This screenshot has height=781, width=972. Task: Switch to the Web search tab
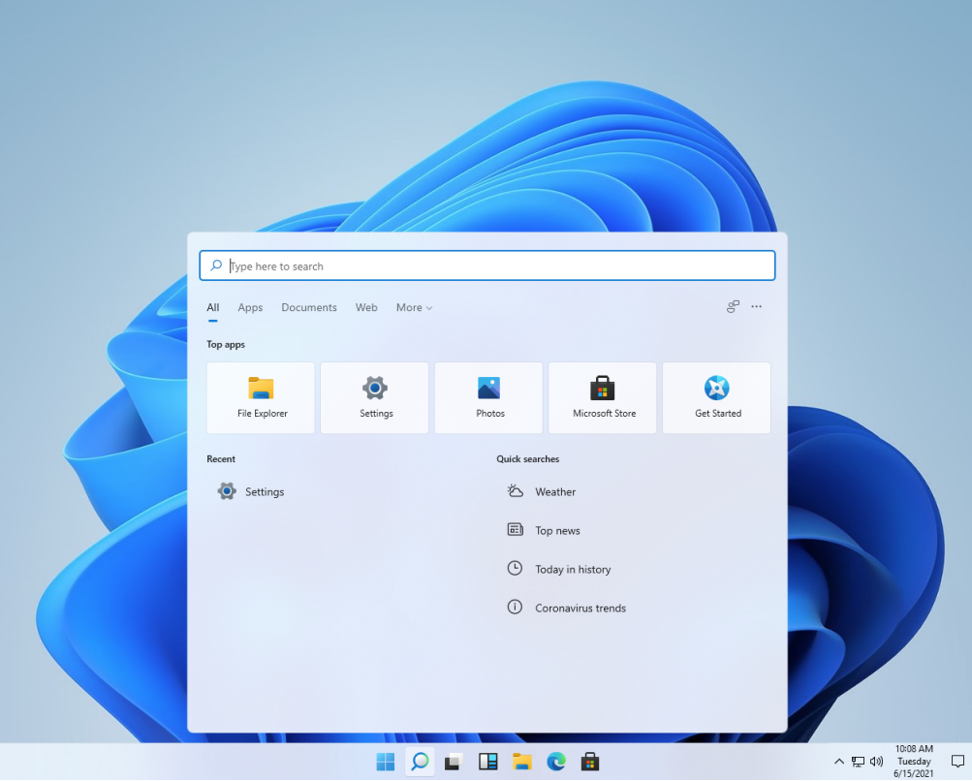click(x=366, y=307)
